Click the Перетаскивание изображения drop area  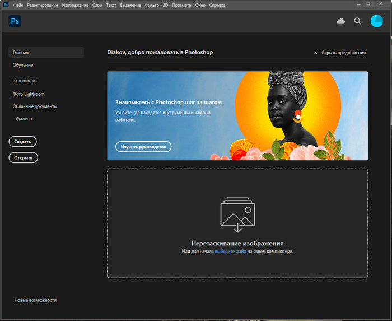237,224
